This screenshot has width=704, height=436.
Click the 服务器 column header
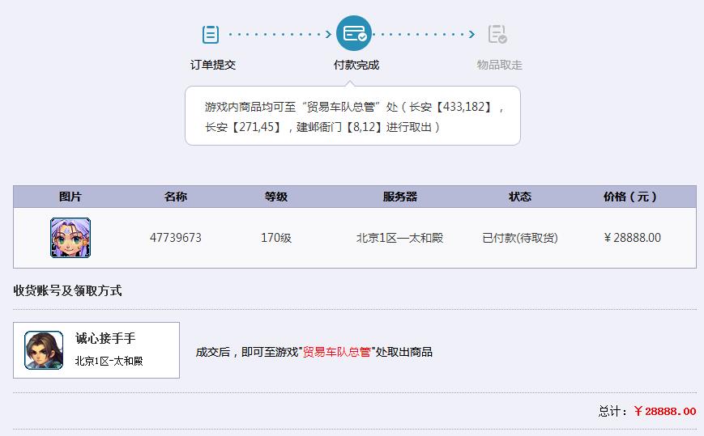click(400, 197)
